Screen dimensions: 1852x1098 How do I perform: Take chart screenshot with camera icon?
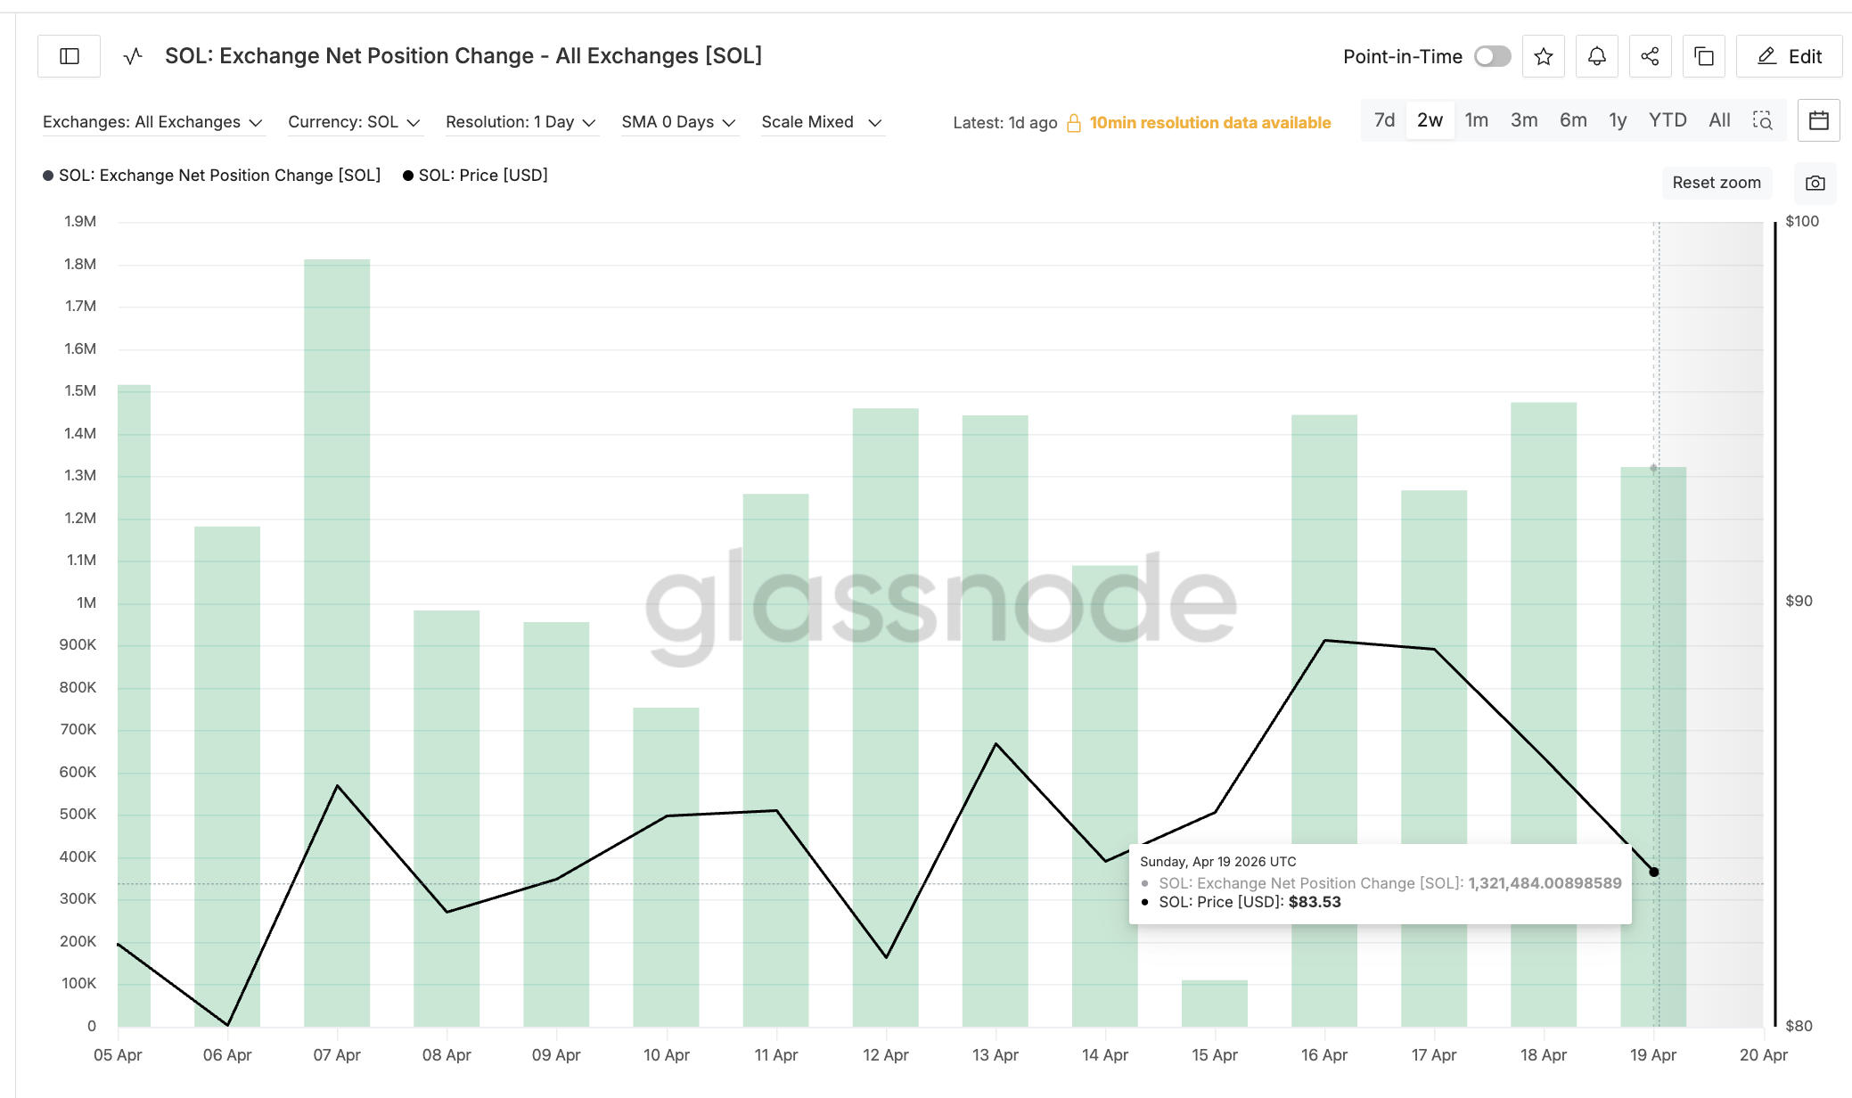pos(1815,183)
